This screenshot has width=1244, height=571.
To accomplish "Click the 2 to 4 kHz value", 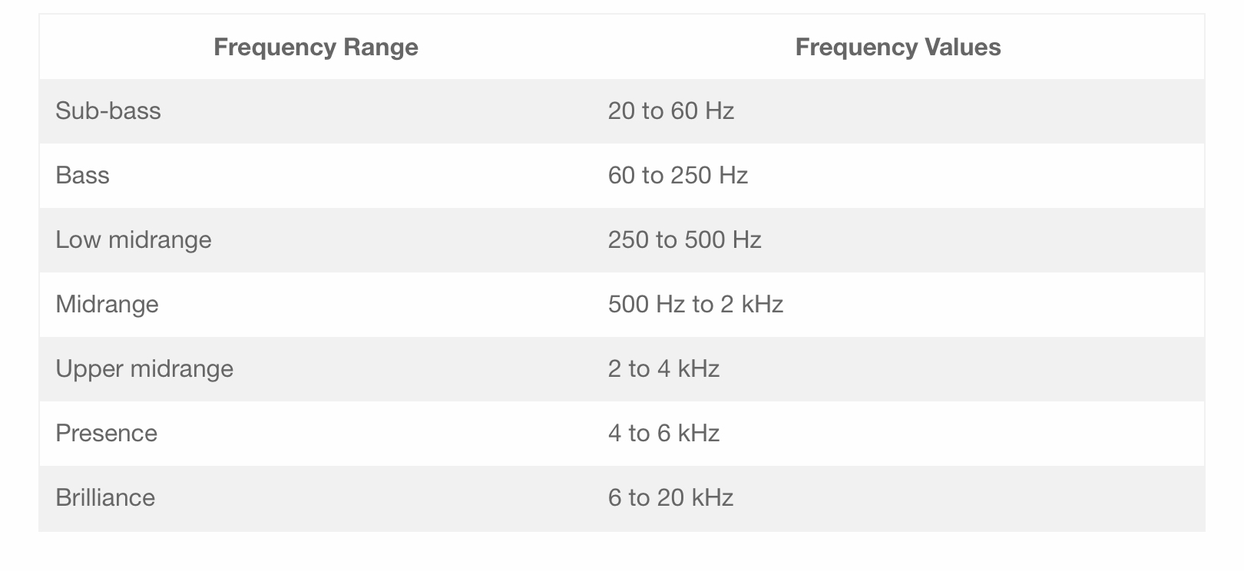I will (663, 369).
